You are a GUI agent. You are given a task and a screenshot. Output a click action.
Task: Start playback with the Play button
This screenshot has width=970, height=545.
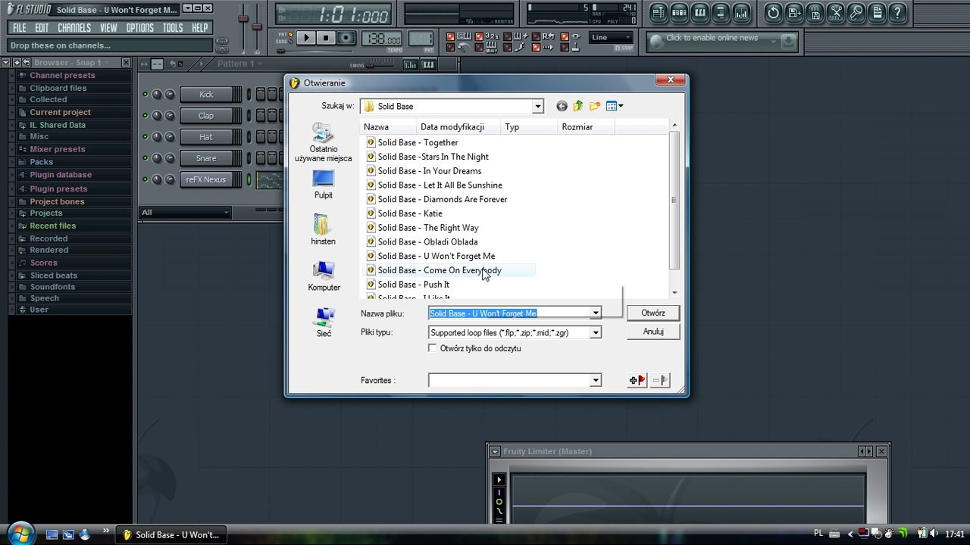(x=306, y=38)
